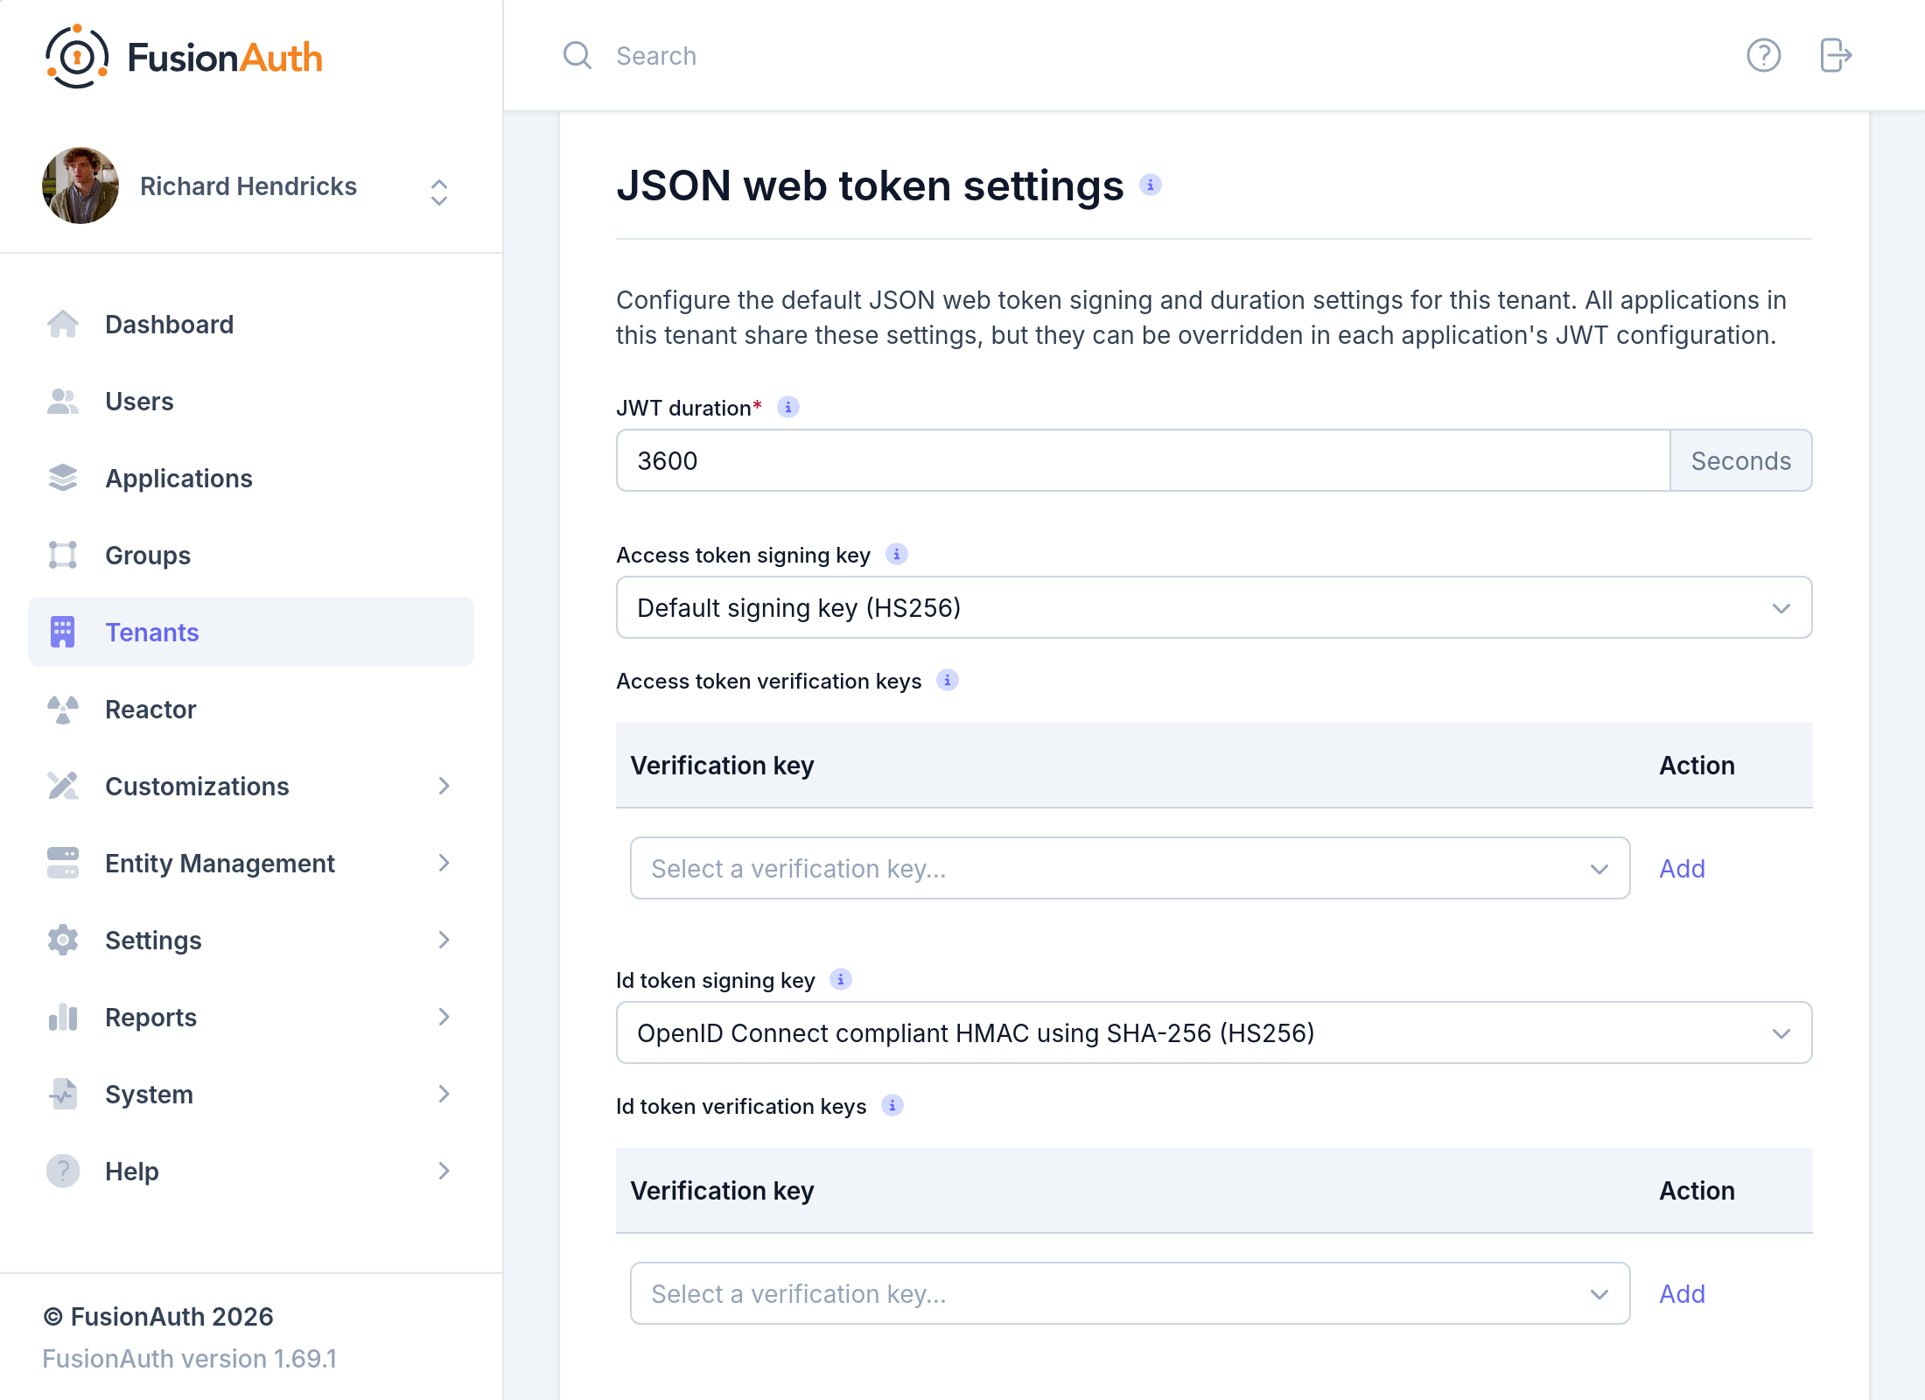Click the Reports bar chart icon

(x=63, y=1017)
